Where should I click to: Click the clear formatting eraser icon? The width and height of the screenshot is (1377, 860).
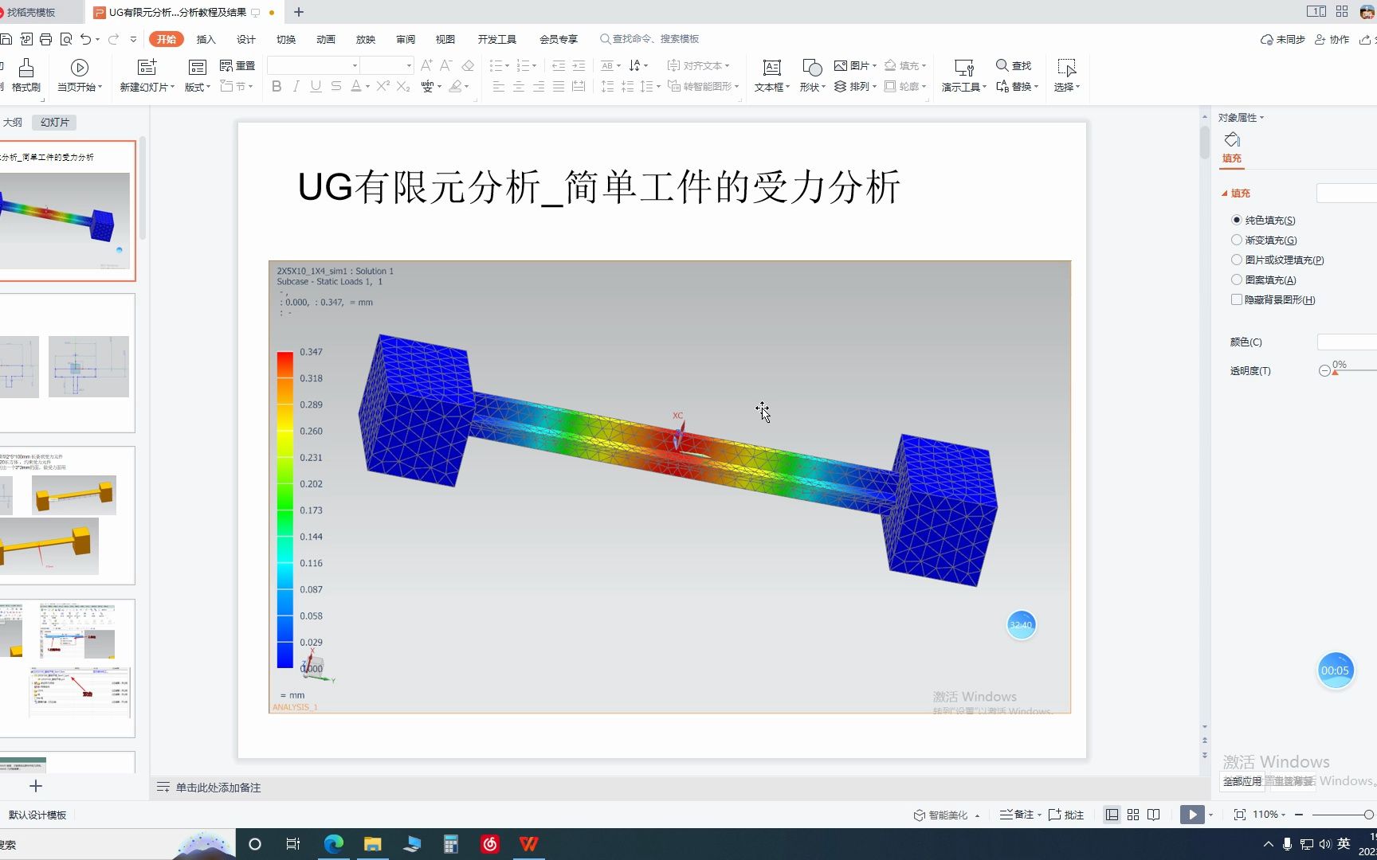click(x=468, y=65)
